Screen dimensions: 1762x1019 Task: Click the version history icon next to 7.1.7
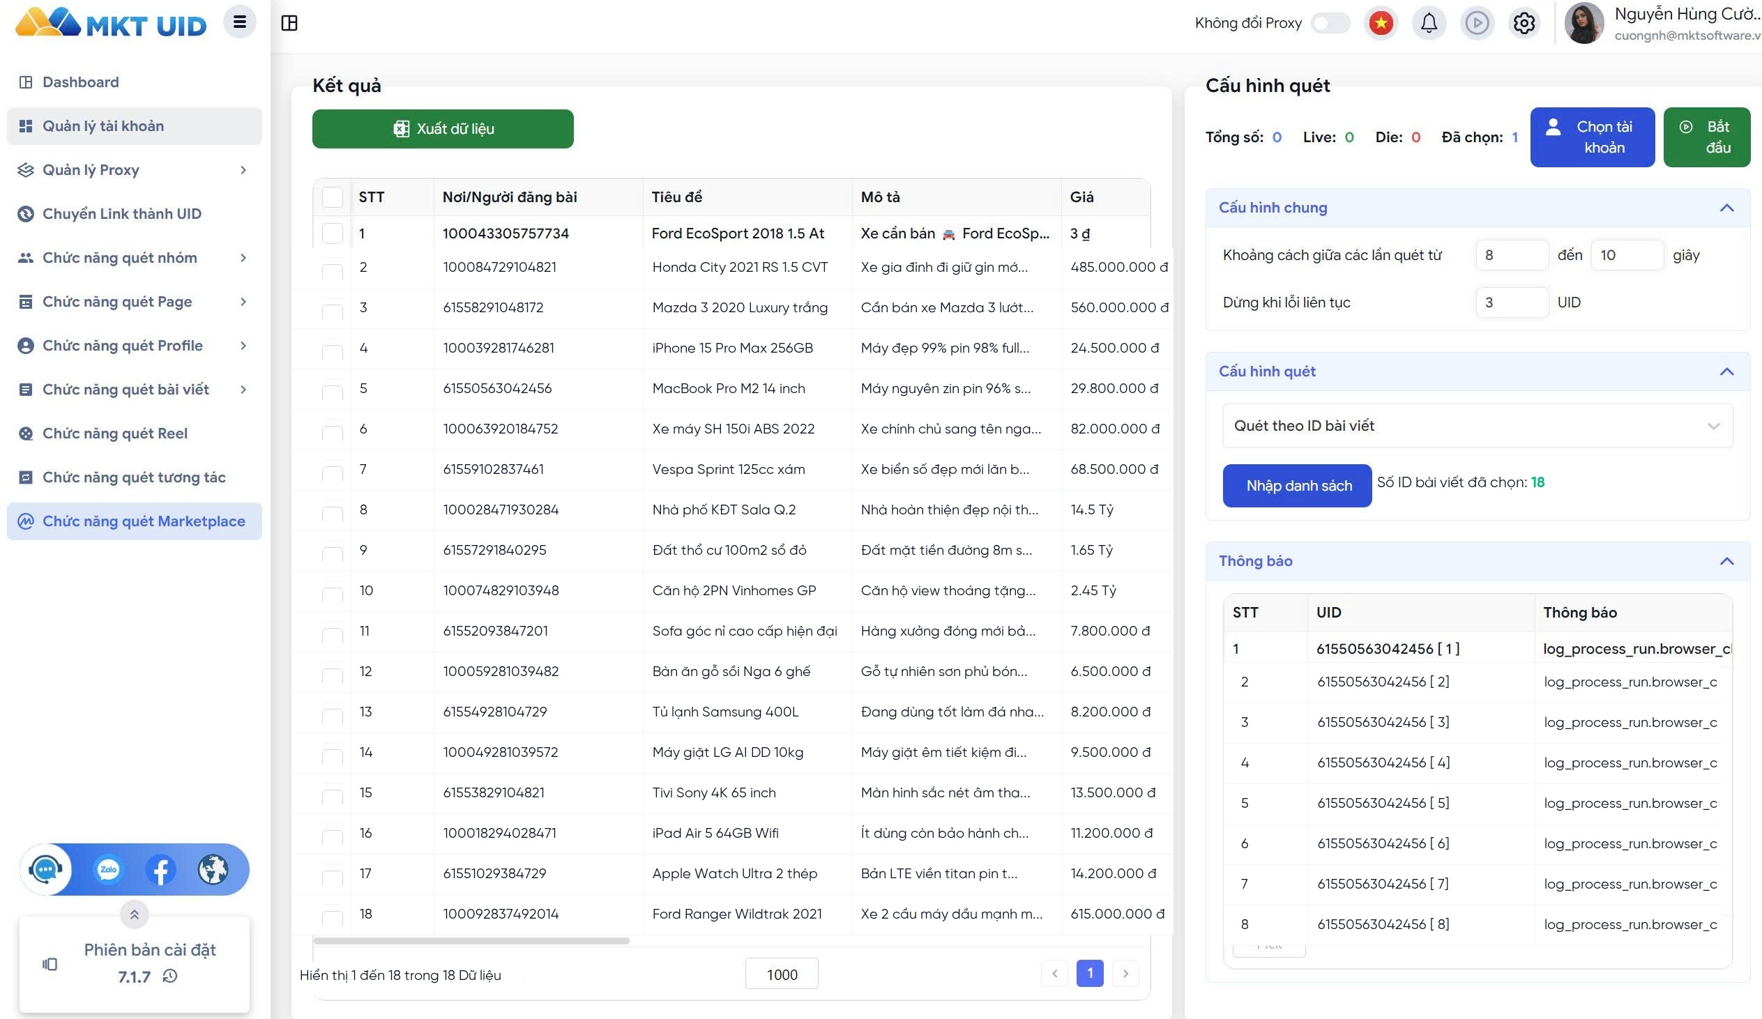coord(170,976)
